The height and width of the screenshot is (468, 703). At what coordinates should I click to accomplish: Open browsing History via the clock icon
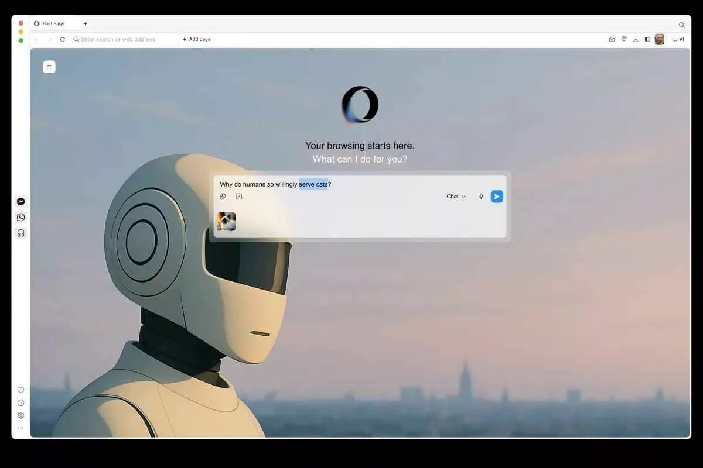(x=21, y=402)
